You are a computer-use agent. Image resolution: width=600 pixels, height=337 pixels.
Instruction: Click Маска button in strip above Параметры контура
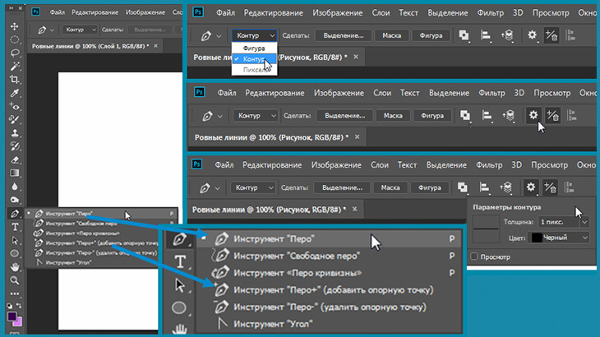pos(390,187)
